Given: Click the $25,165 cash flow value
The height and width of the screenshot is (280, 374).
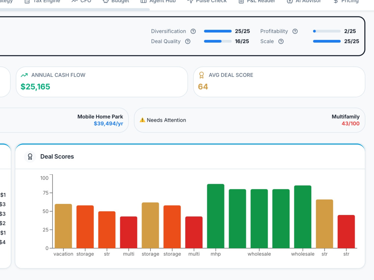Looking at the screenshot, I should point(35,87).
